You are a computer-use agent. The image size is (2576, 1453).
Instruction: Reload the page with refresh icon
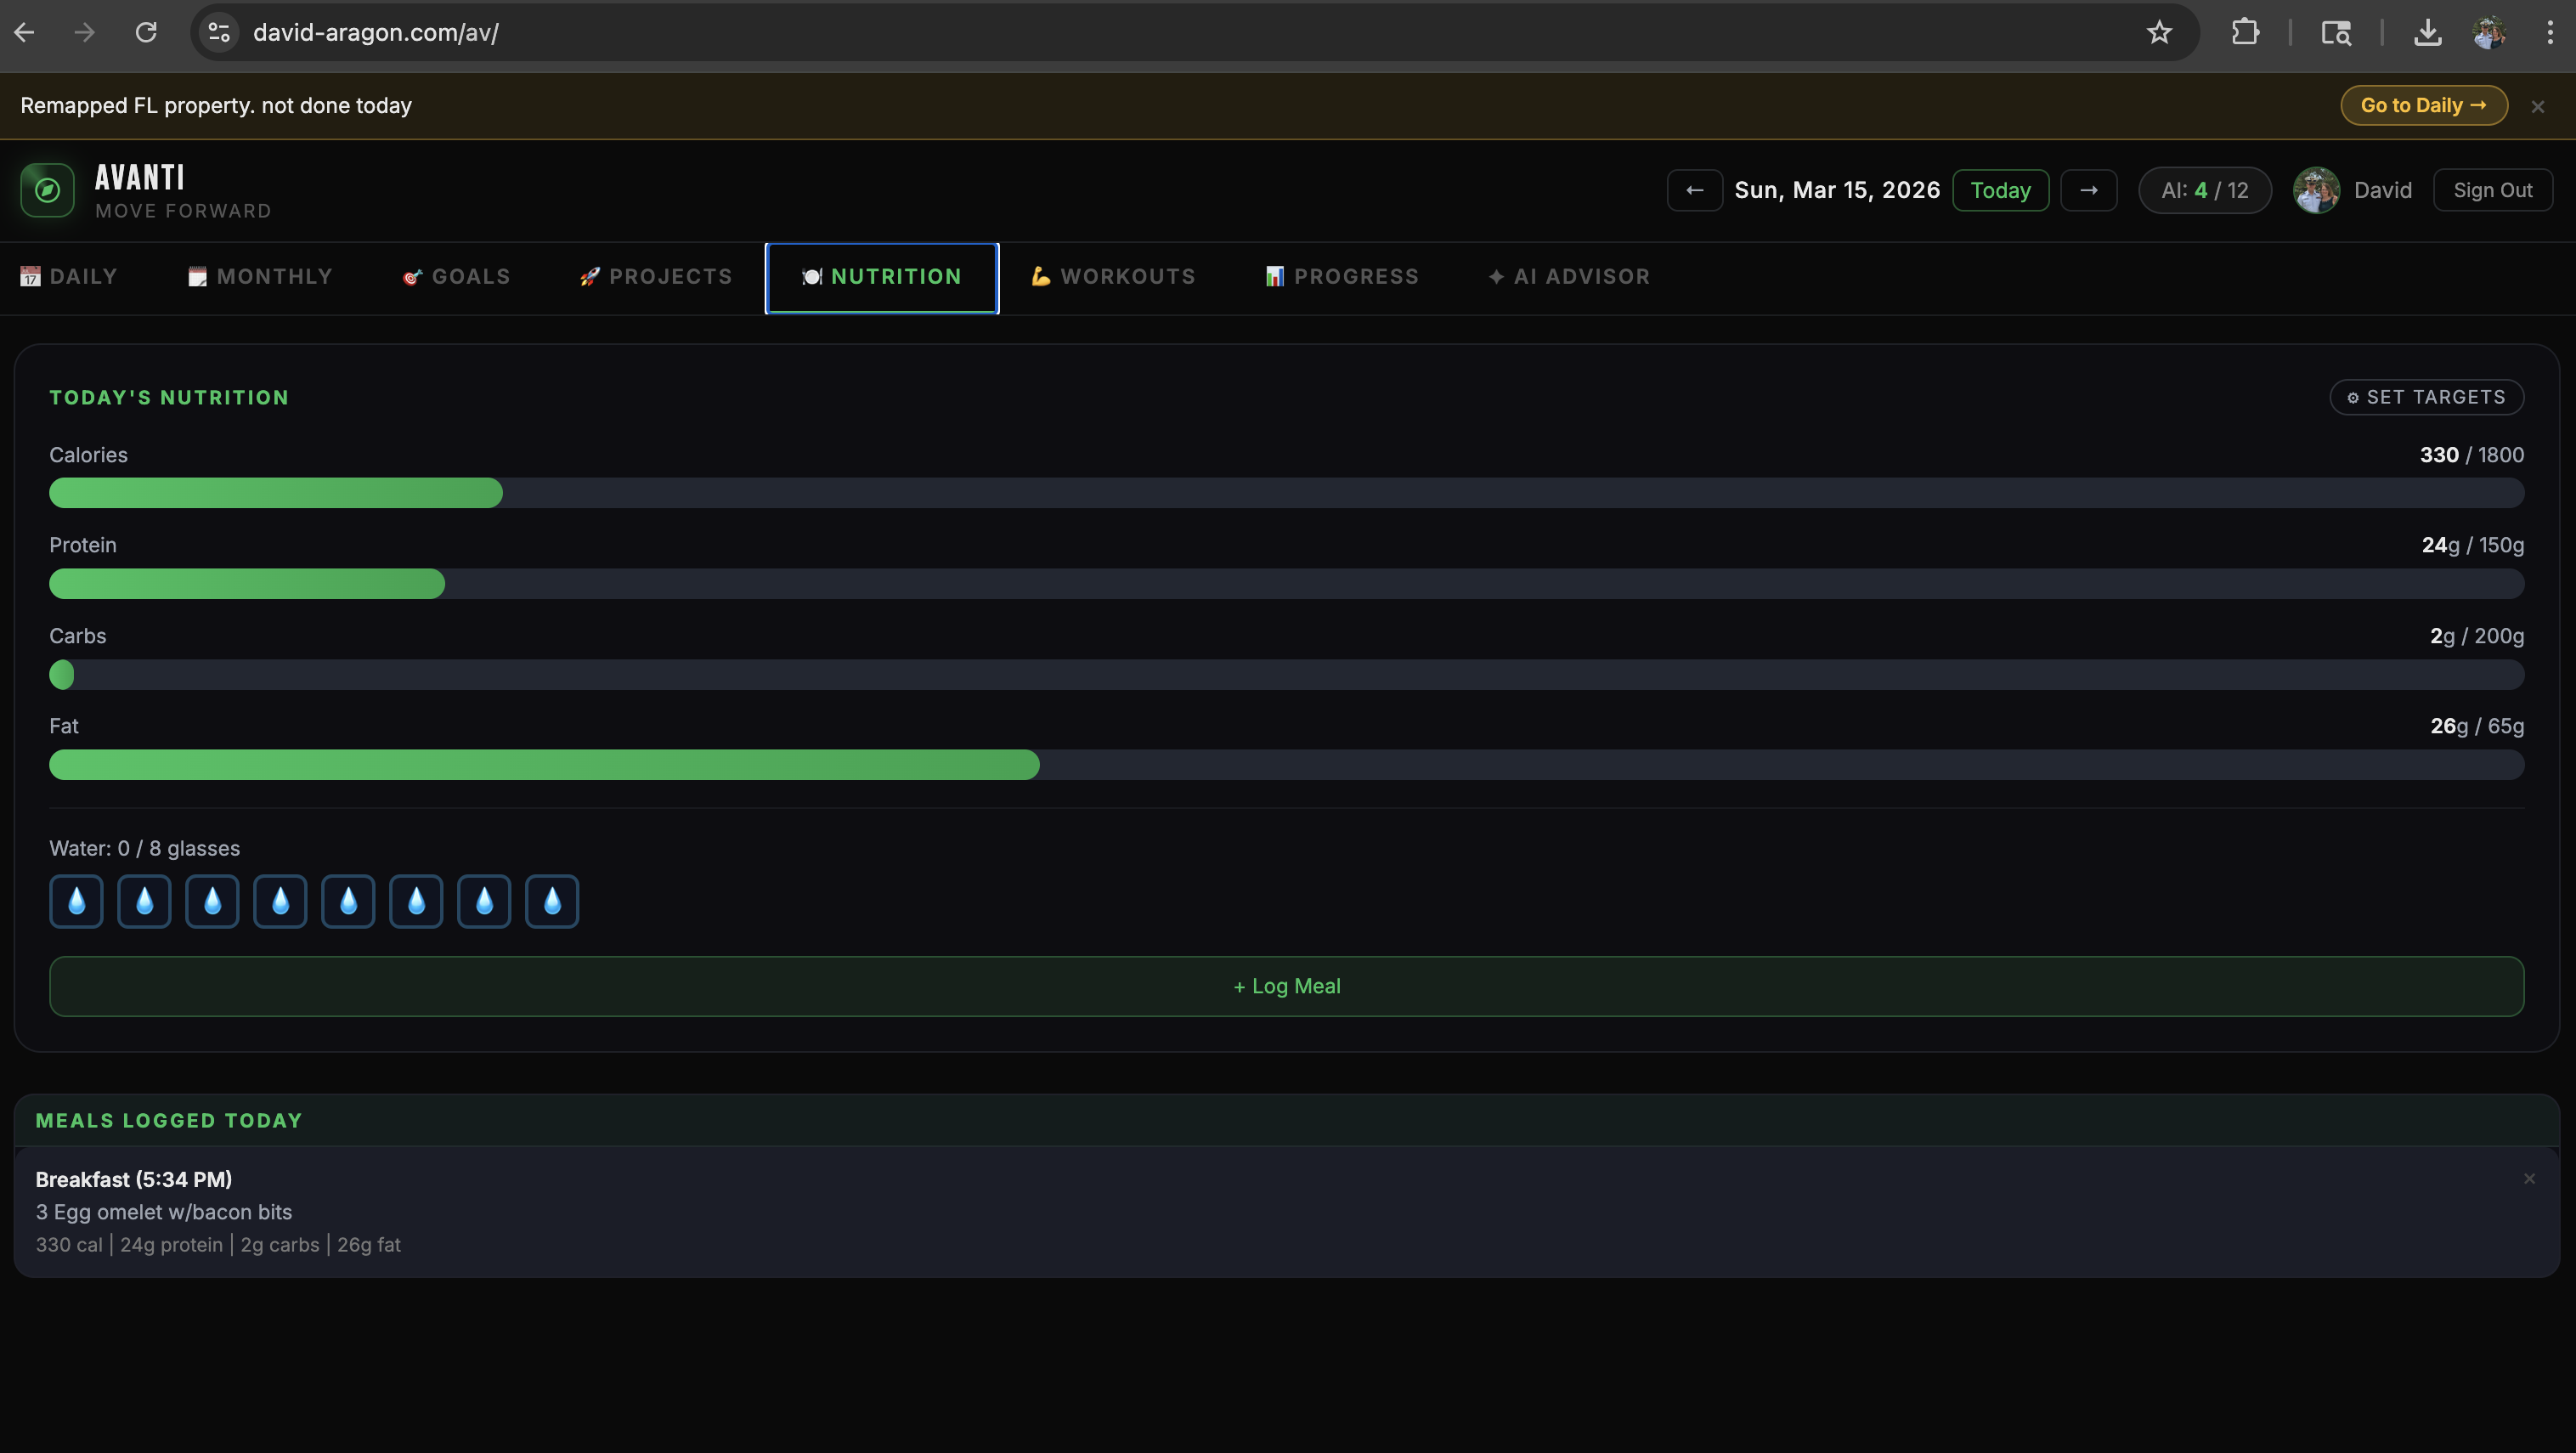pyautogui.click(x=146, y=33)
